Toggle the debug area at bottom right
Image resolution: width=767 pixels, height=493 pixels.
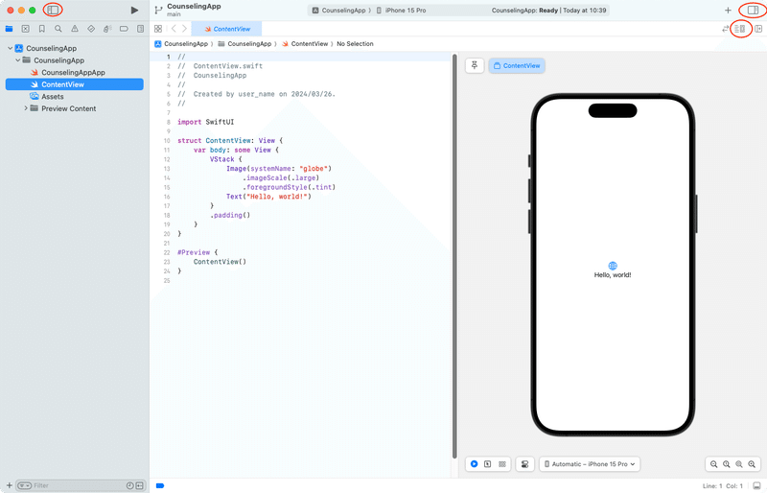pyautogui.click(x=756, y=485)
